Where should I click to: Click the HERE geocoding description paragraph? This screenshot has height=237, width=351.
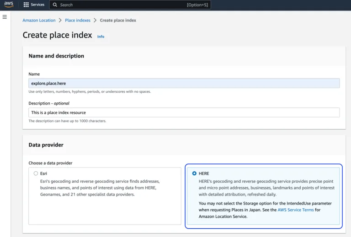click(266, 188)
